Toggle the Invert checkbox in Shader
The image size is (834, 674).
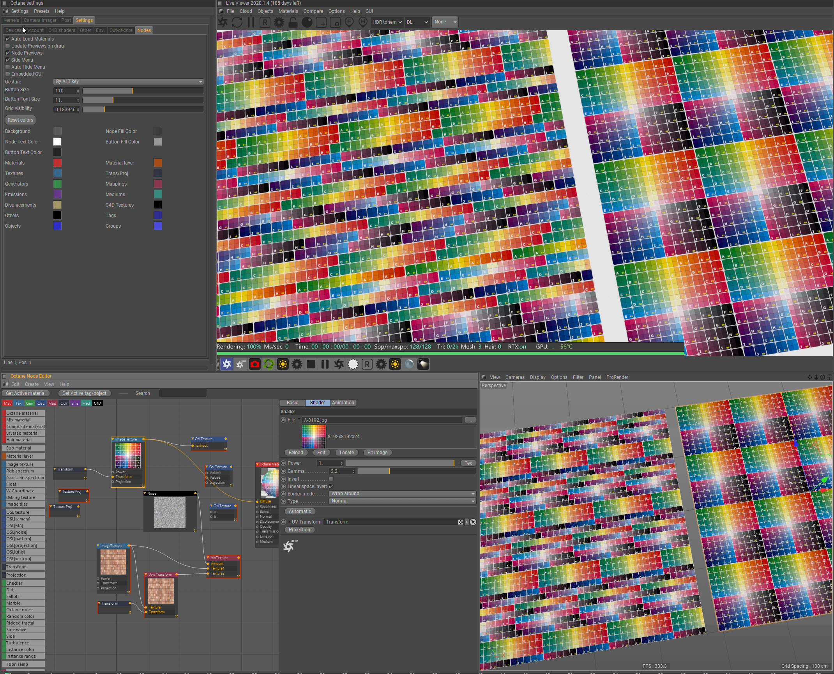[x=331, y=479]
